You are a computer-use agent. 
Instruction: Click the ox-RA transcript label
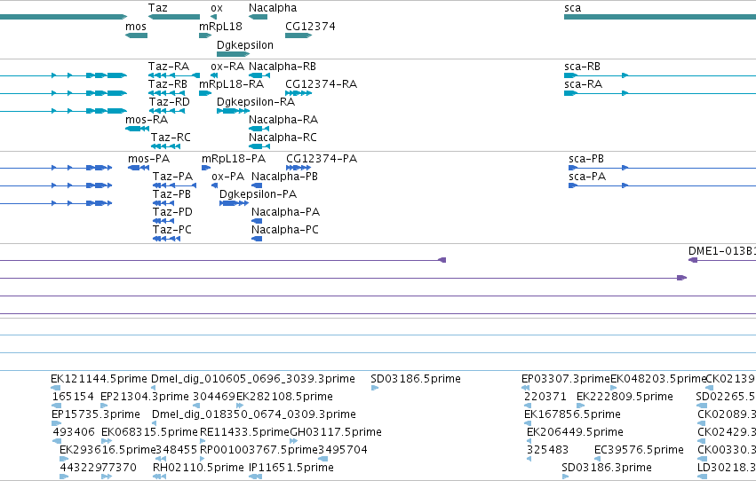(227, 67)
